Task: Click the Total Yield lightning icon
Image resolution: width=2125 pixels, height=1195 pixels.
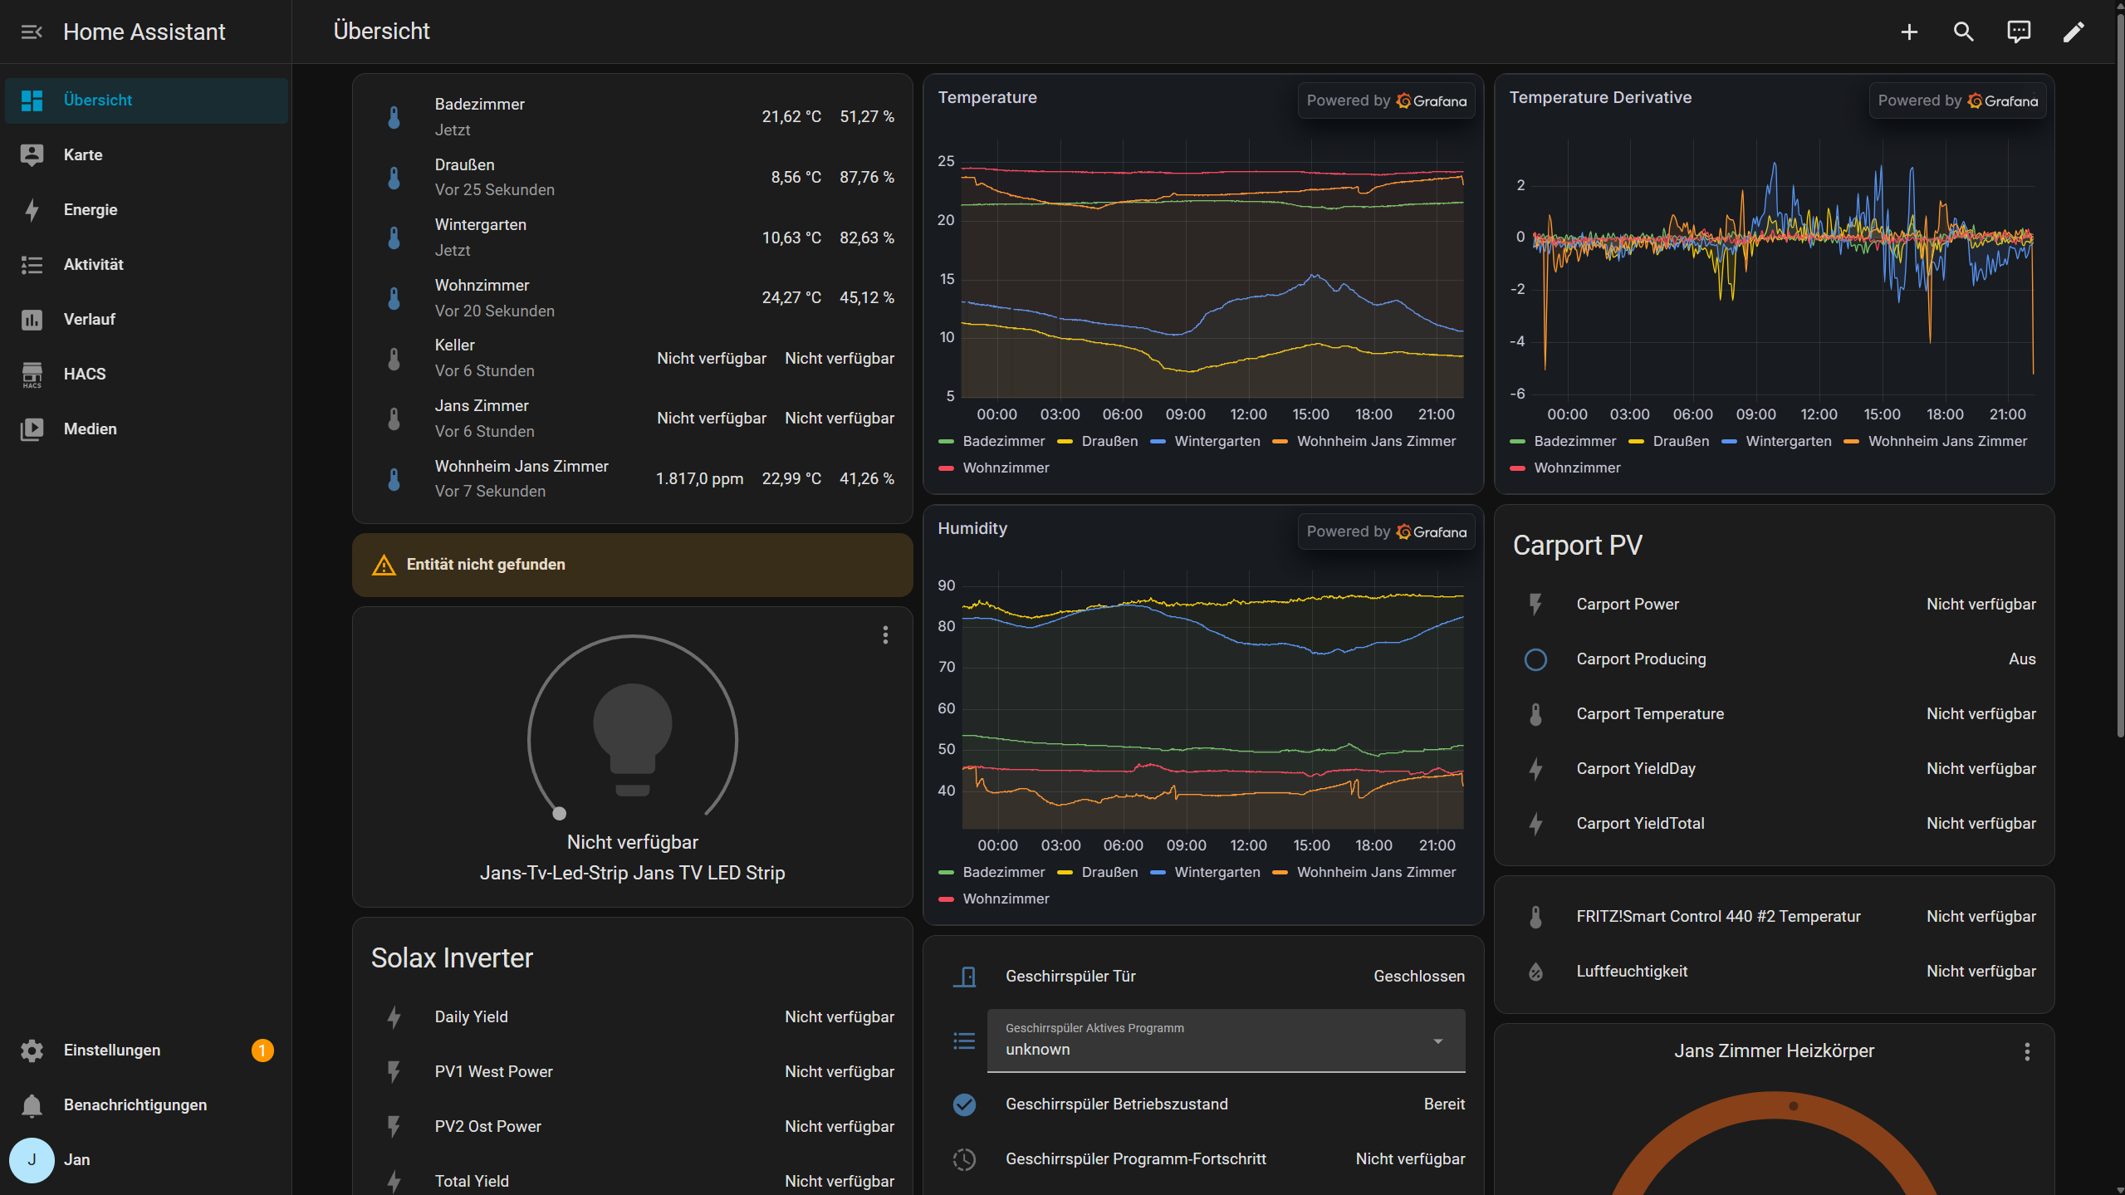Action: (x=394, y=1182)
